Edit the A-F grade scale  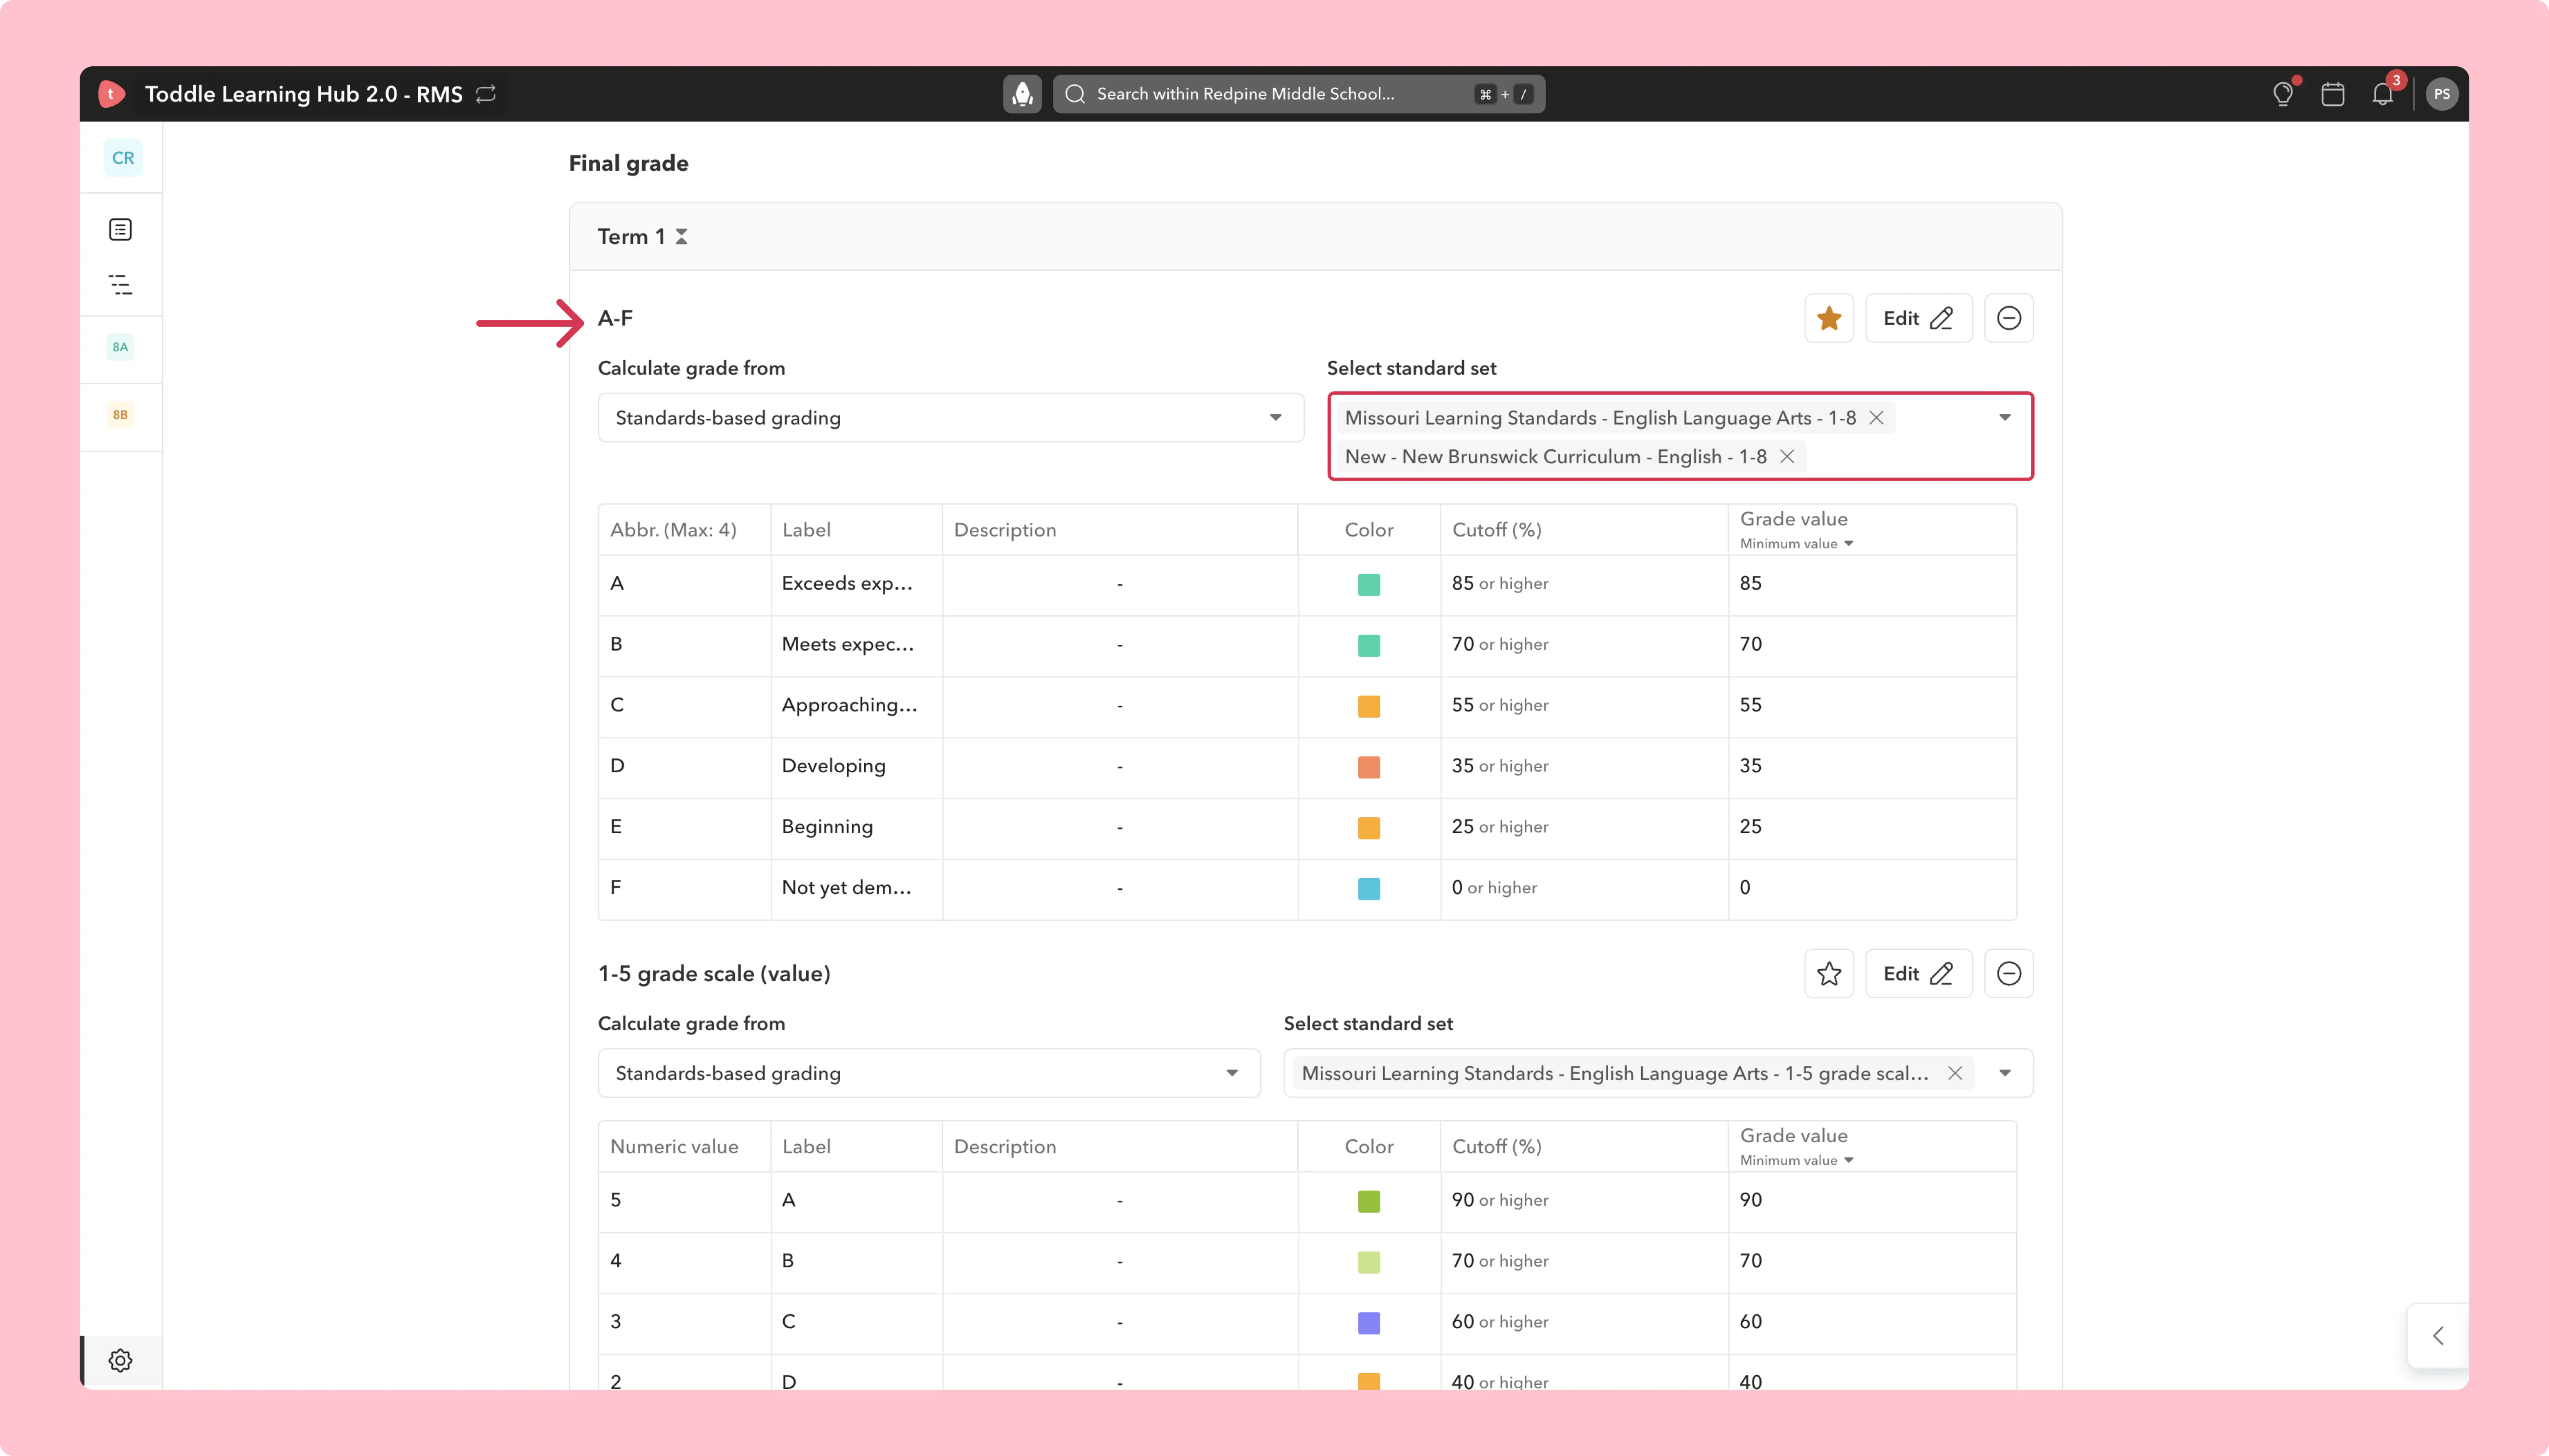[x=1919, y=318]
